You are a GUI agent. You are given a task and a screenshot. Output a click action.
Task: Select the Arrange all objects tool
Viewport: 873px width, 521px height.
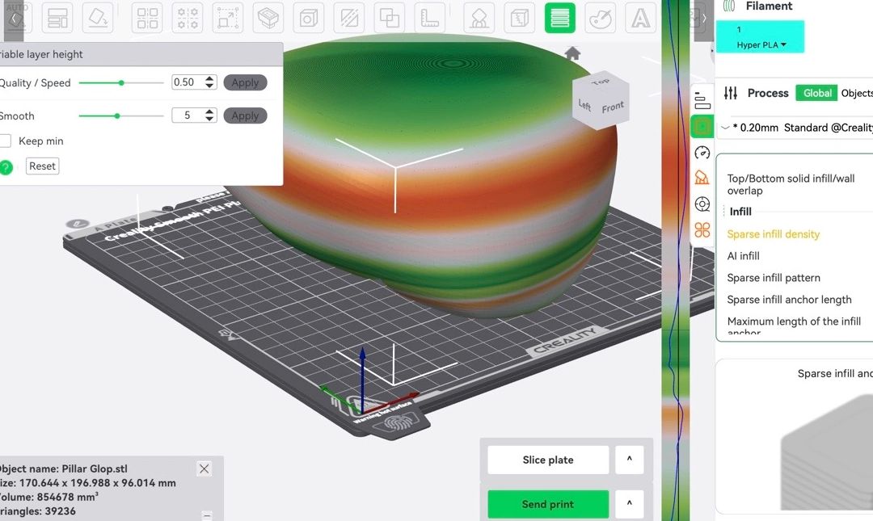click(x=57, y=19)
